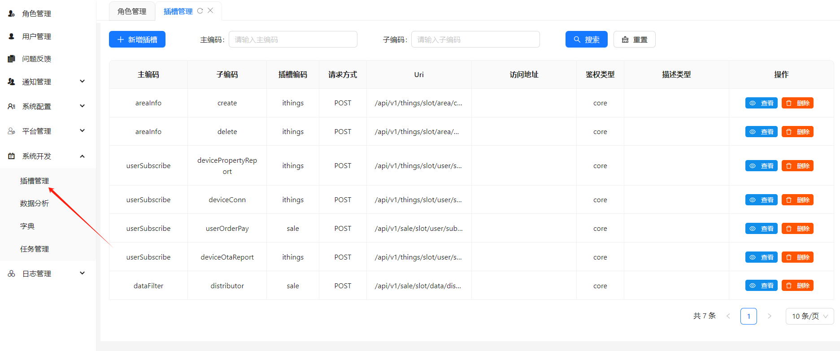Image resolution: width=840 pixels, height=351 pixels.
Task: Focus the 子编码 input field
Action: (475, 39)
